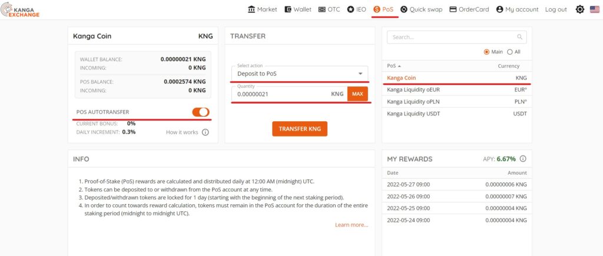603x256 pixels.
Task: Click the OrderCard card icon
Action: 453,9
